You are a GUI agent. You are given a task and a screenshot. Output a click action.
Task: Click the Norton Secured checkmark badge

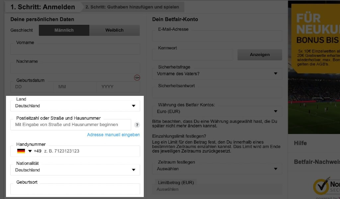tap(322, 186)
